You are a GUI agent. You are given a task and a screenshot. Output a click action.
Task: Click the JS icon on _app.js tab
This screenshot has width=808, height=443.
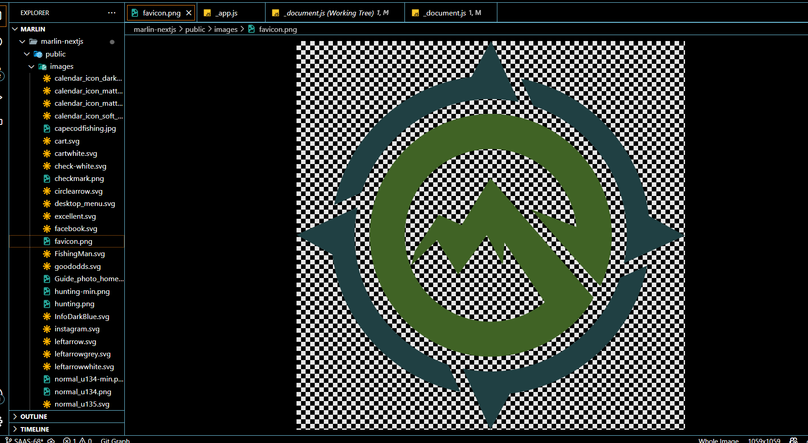207,13
